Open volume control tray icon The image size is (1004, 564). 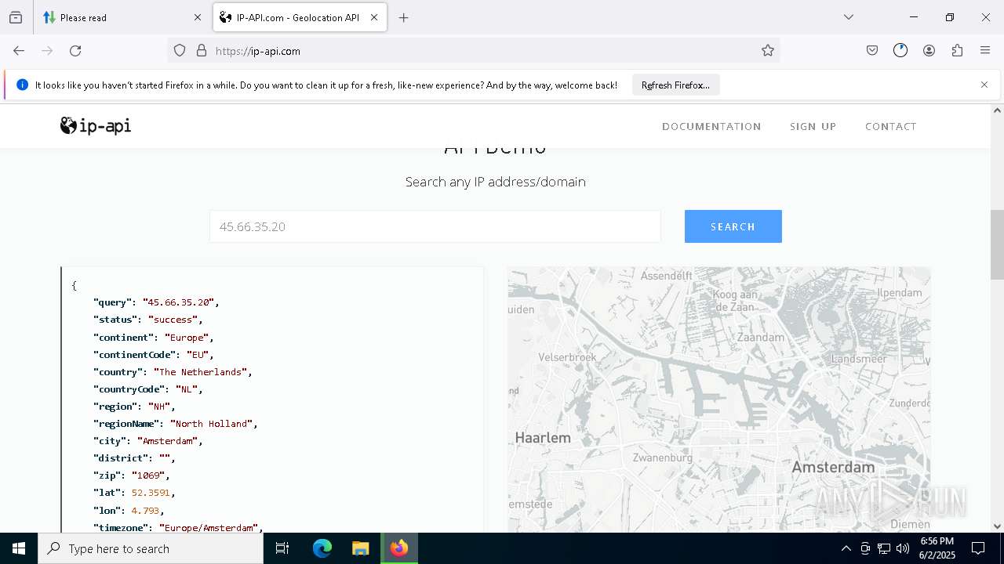903,548
